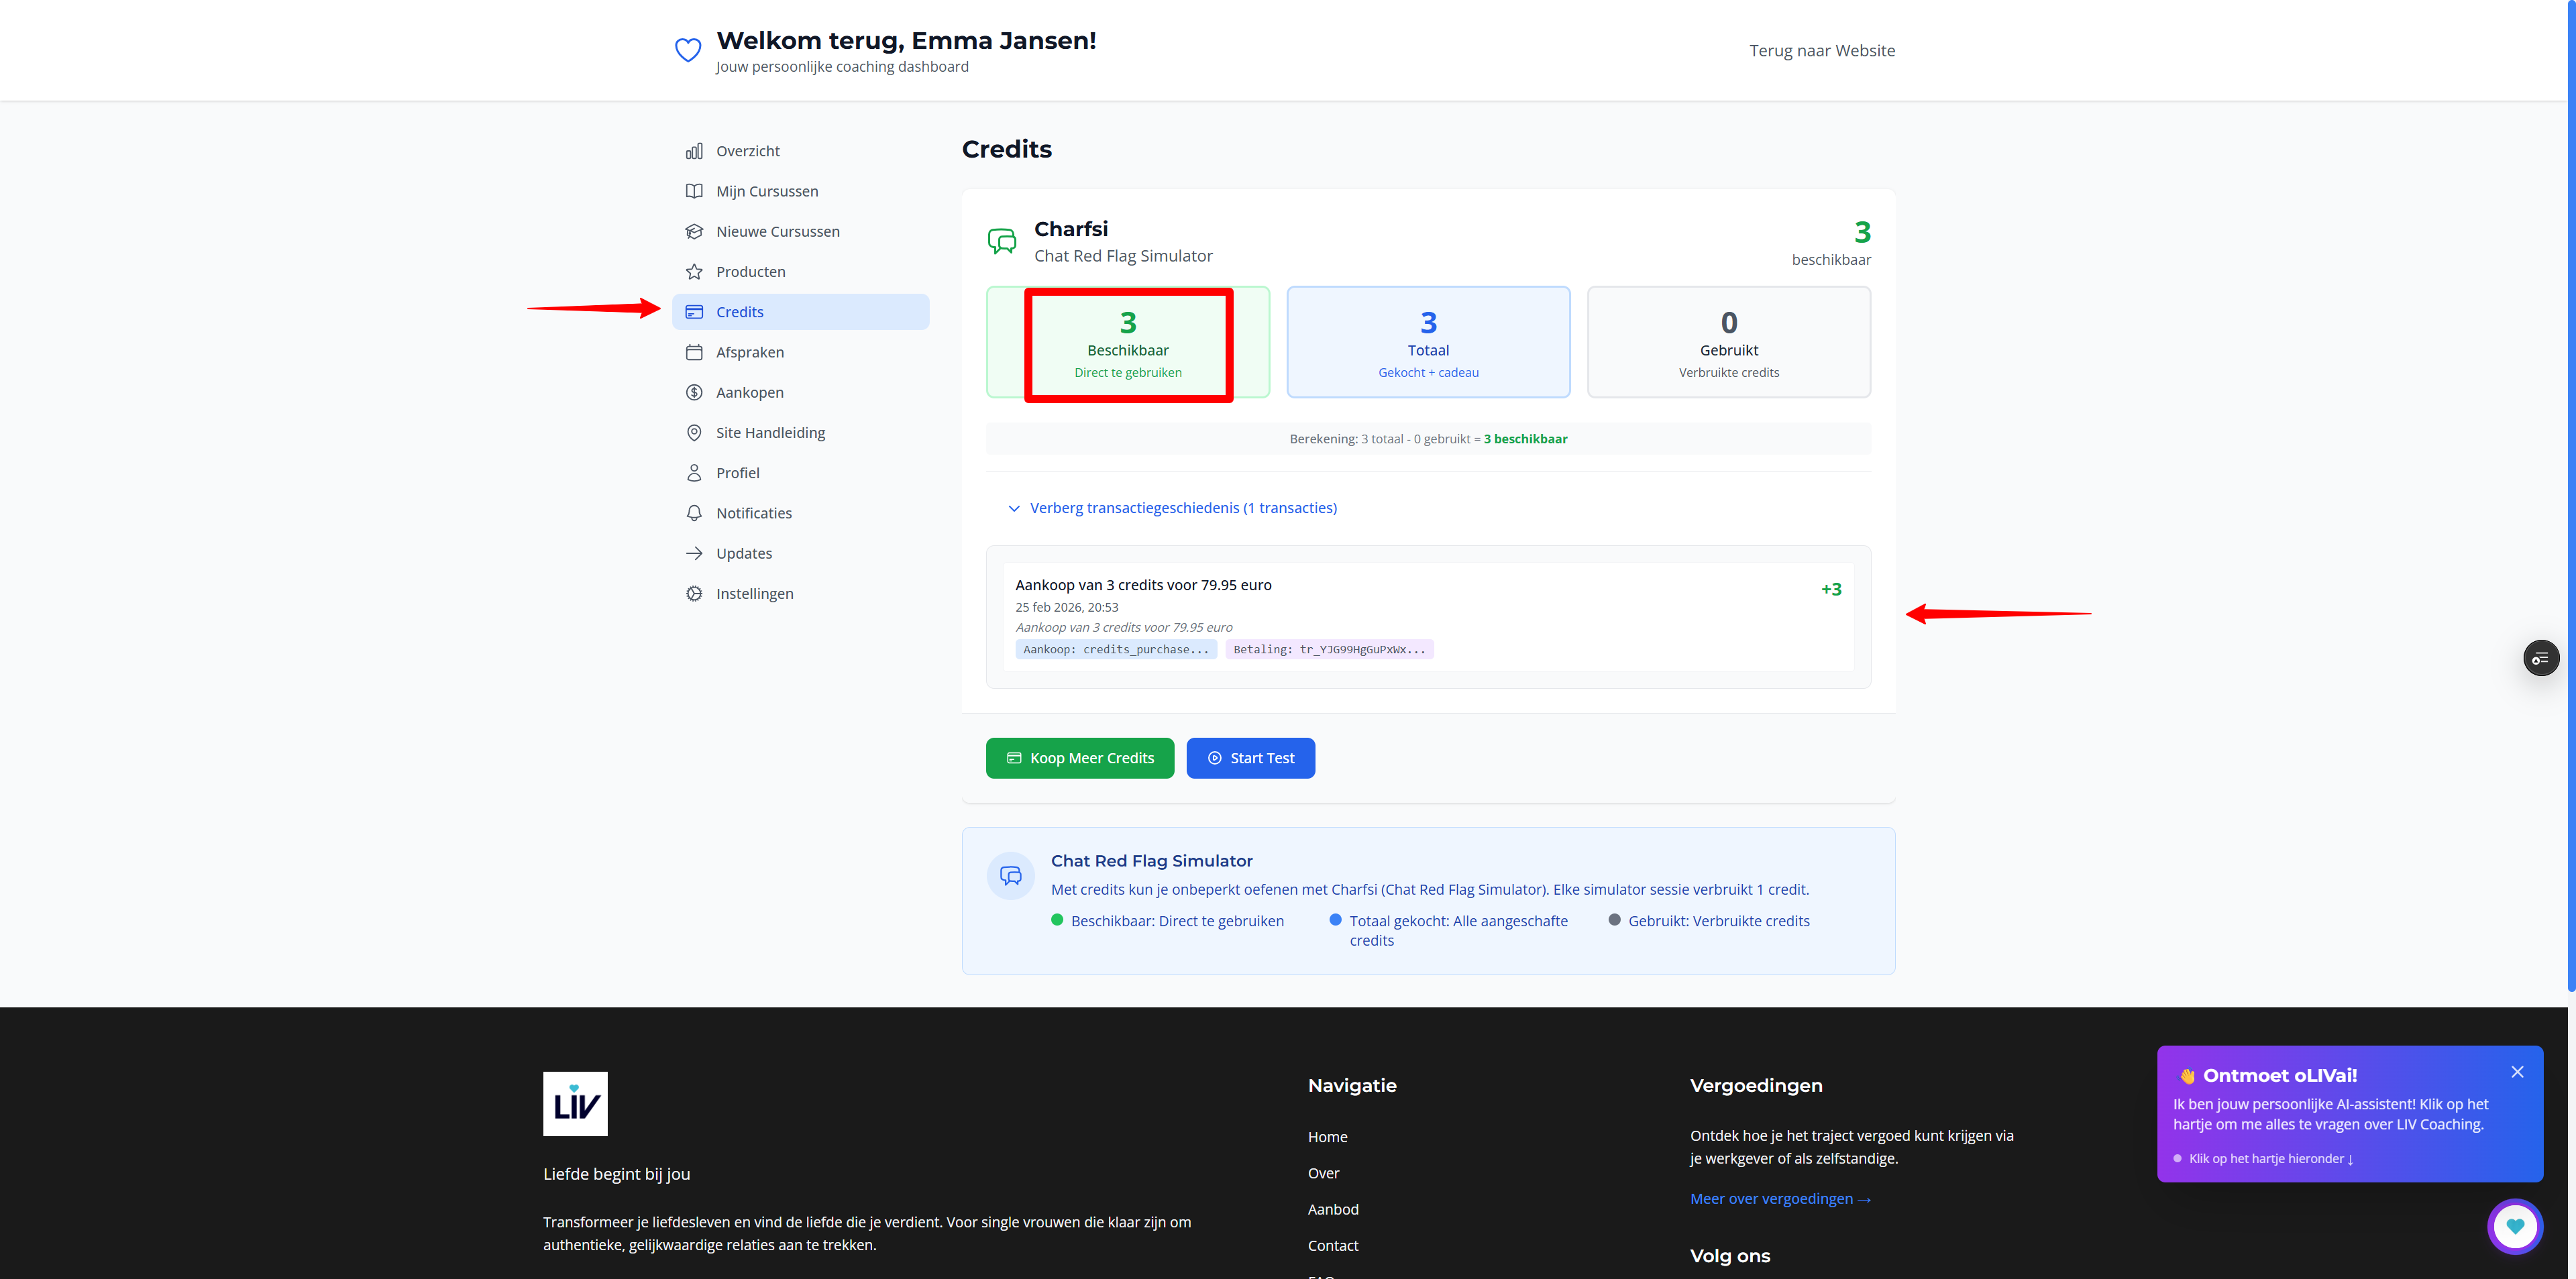Click the Chat Red Flag Simulator info icon

pos(1011,876)
